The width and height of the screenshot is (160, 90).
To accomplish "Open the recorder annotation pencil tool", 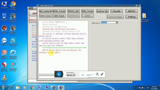I will tap(102, 74).
